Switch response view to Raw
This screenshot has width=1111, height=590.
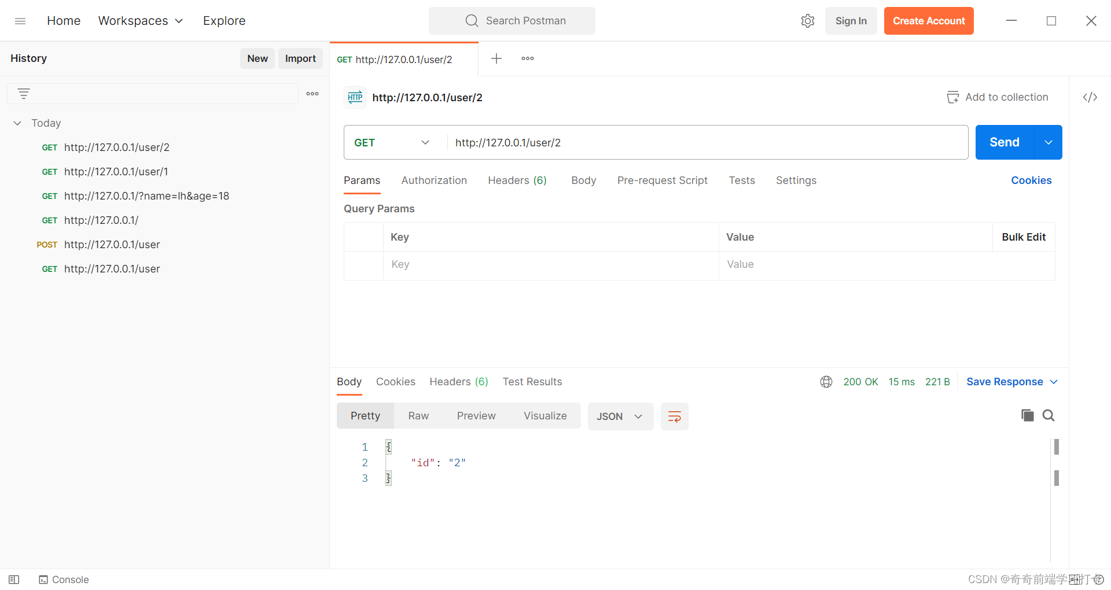[418, 416]
